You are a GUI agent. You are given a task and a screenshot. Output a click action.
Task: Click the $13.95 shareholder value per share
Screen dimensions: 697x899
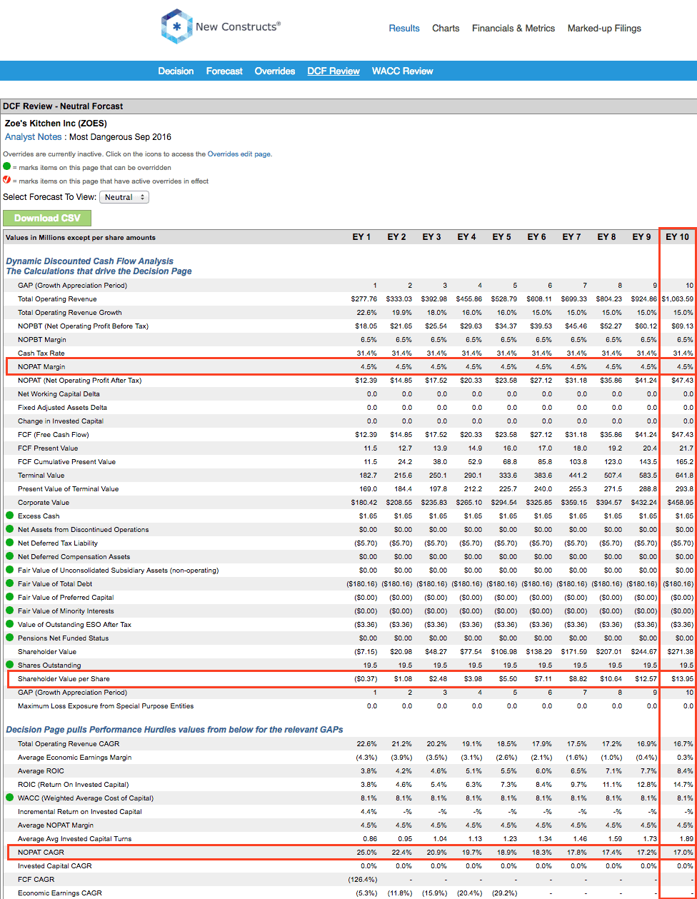coord(681,678)
